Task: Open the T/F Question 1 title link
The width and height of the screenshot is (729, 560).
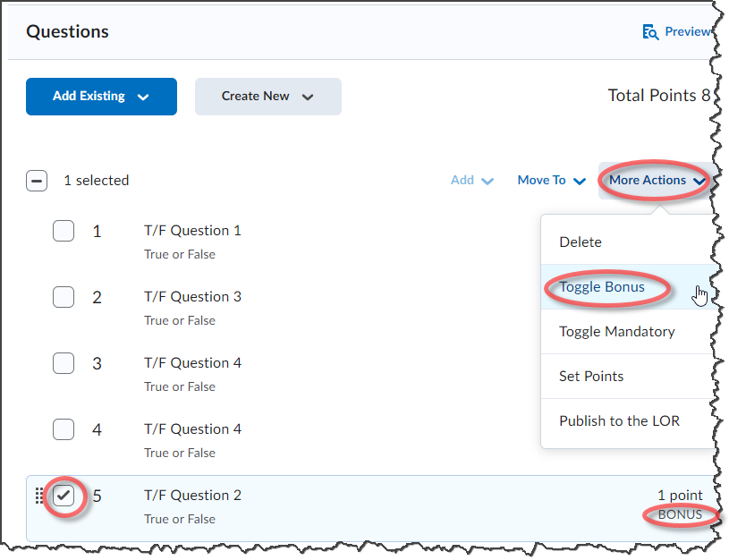Action: tap(192, 231)
